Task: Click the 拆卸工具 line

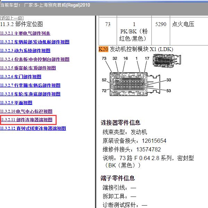Action: (119, 196)
